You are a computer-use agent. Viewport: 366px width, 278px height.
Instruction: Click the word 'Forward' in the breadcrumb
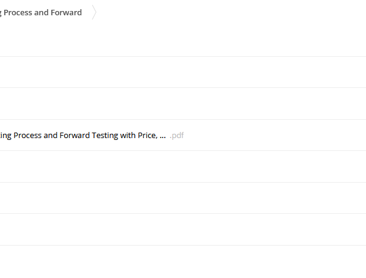point(66,12)
